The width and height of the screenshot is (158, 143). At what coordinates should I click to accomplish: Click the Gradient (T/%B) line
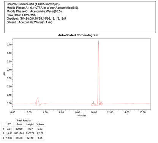36,19
